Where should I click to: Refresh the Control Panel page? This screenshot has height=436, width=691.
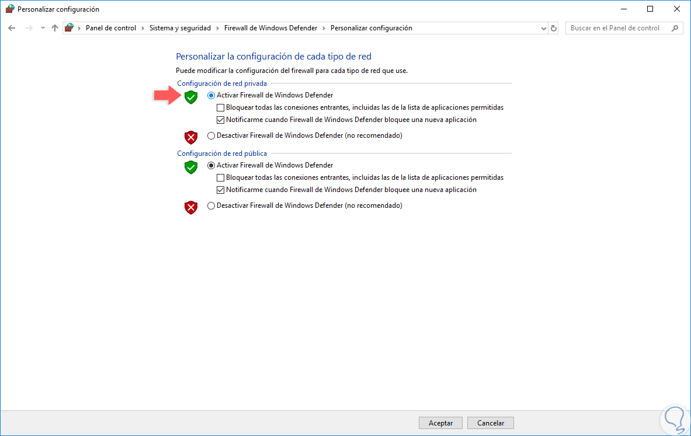point(554,28)
